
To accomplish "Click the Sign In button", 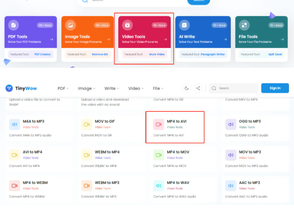I will (x=275, y=88).
